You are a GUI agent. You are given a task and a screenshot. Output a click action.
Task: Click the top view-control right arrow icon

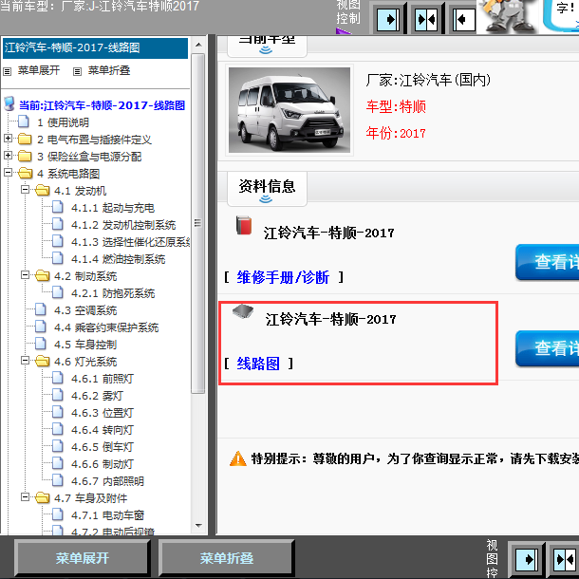tap(388, 18)
